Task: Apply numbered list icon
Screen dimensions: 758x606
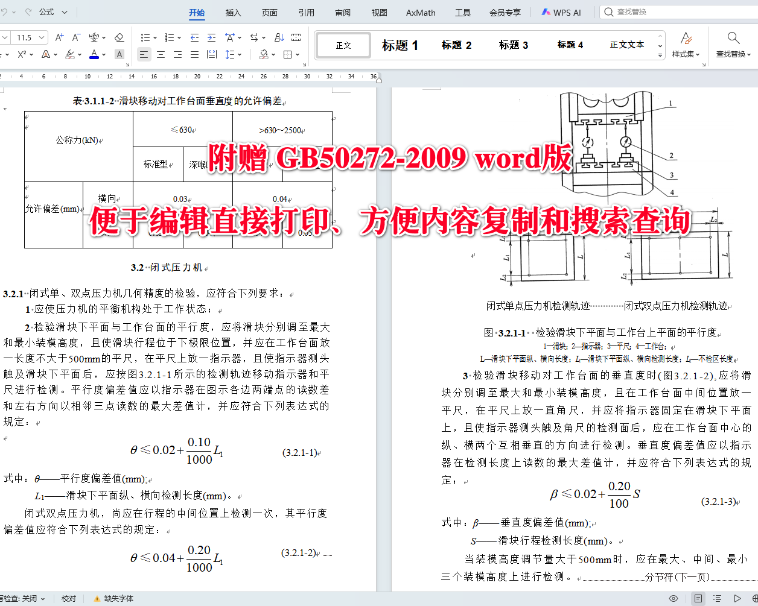Action: click(x=170, y=37)
